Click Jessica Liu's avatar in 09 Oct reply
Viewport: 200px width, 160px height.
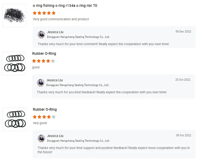click(x=41, y=138)
